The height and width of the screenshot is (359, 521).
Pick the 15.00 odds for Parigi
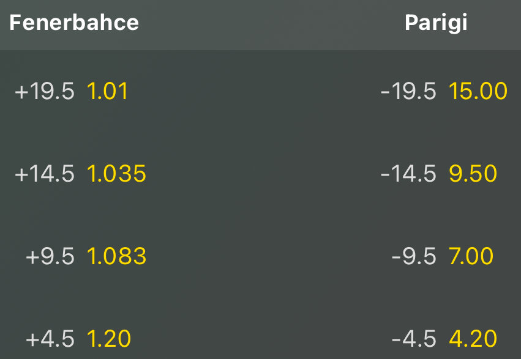tap(478, 92)
